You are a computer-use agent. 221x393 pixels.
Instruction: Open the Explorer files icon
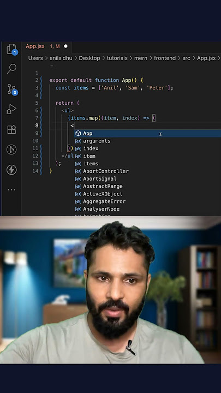click(11, 49)
